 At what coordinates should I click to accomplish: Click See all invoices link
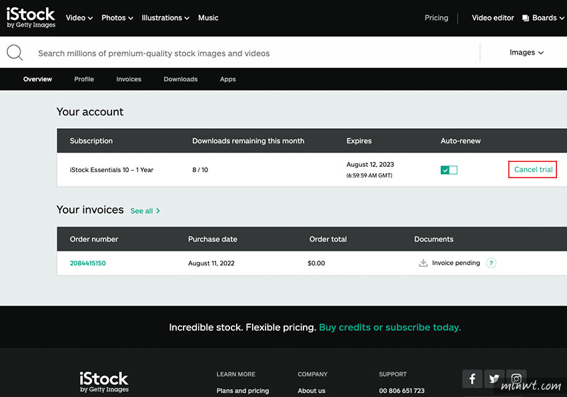point(145,211)
